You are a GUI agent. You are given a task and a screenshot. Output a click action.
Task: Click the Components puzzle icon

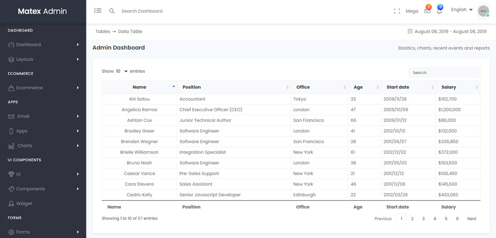(x=11, y=189)
